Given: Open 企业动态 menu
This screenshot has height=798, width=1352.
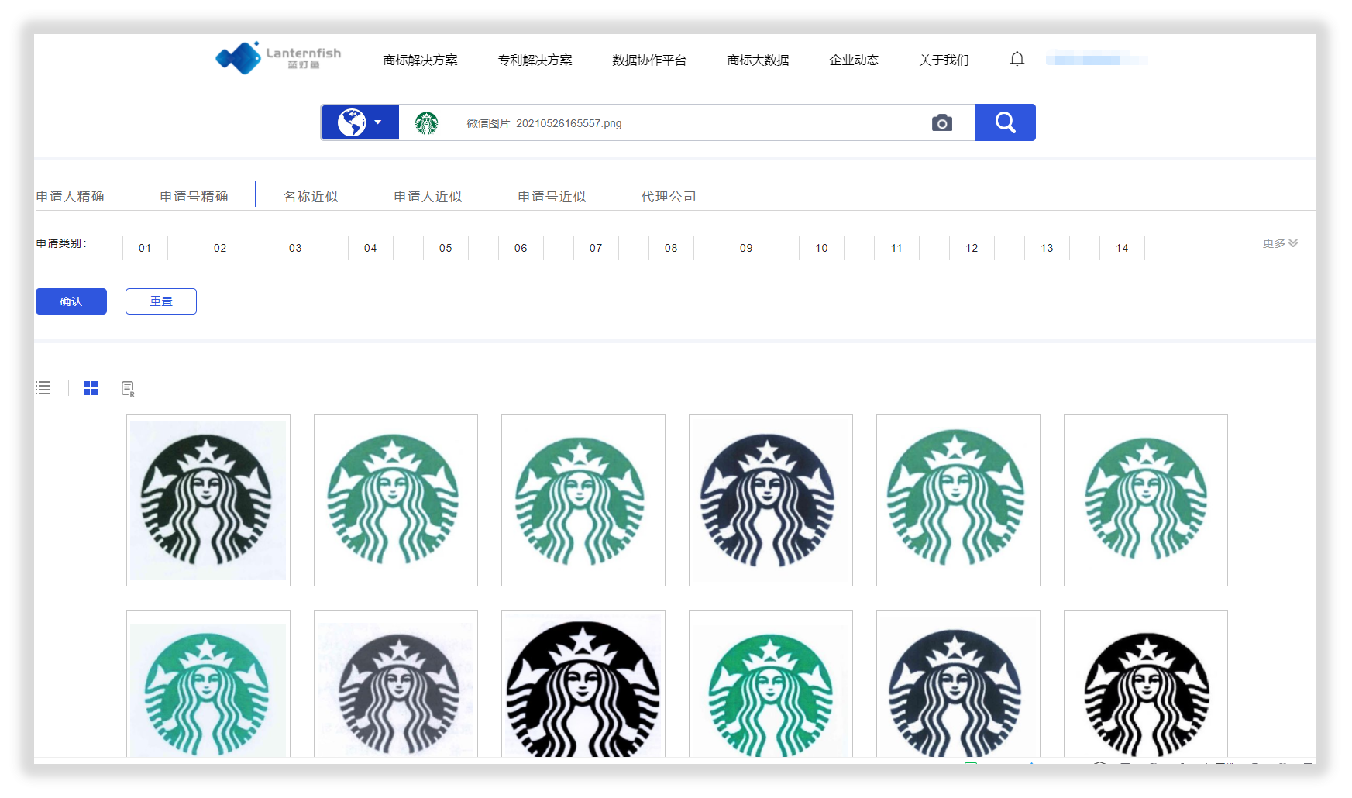Looking at the screenshot, I should [854, 60].
